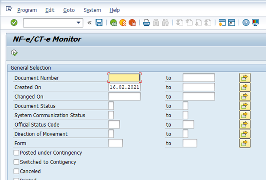This screenshot has width=266, height=180.
Task: Collapse the command field with double-chevron
Action: [89, 23]
